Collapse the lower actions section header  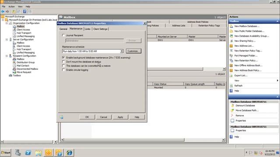[277, 97]
